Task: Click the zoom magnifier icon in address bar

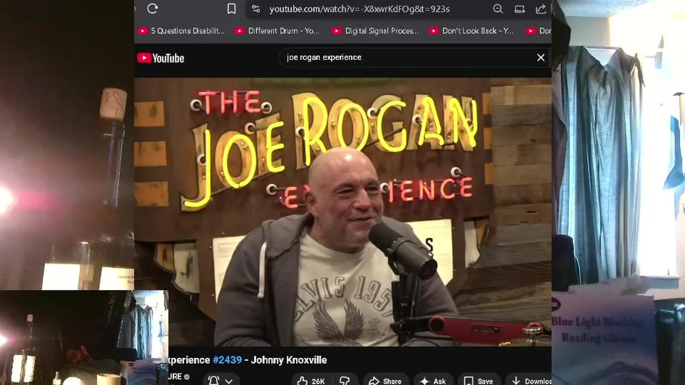Action: pos(498,9)
